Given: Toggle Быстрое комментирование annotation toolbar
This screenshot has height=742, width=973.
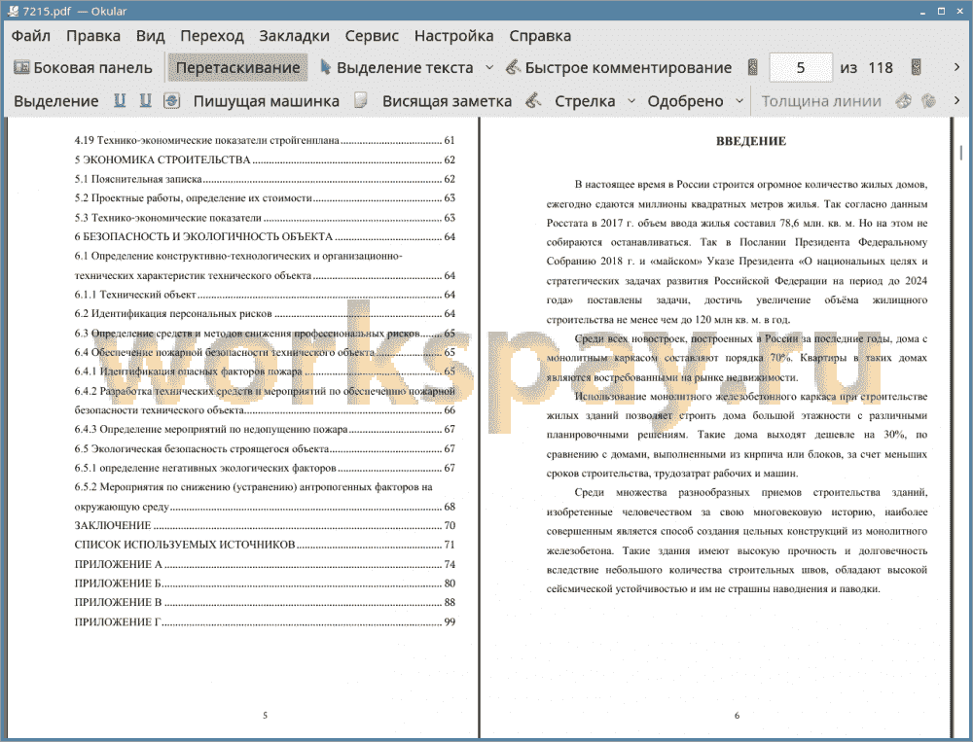Looking at the screenshot, I should tap(619, 68).
